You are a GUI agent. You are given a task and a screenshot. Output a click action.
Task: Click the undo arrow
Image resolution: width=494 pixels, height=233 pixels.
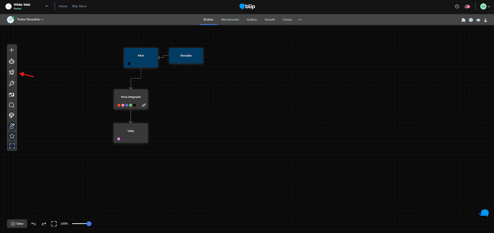34,224
